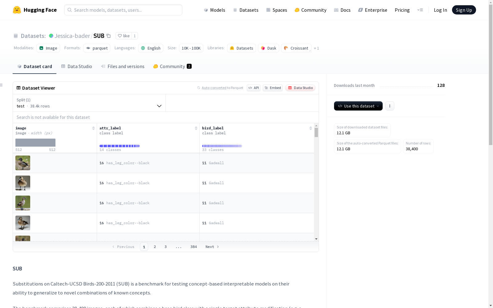Copy dataset name with the copy icon
This screenshot has height=308, width=493.
coord(108,36)
